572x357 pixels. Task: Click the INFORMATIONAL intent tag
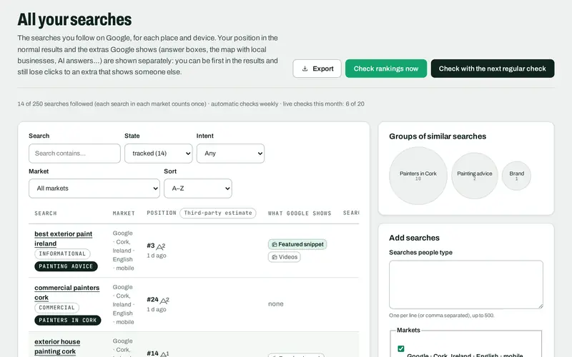coord(62,254)
